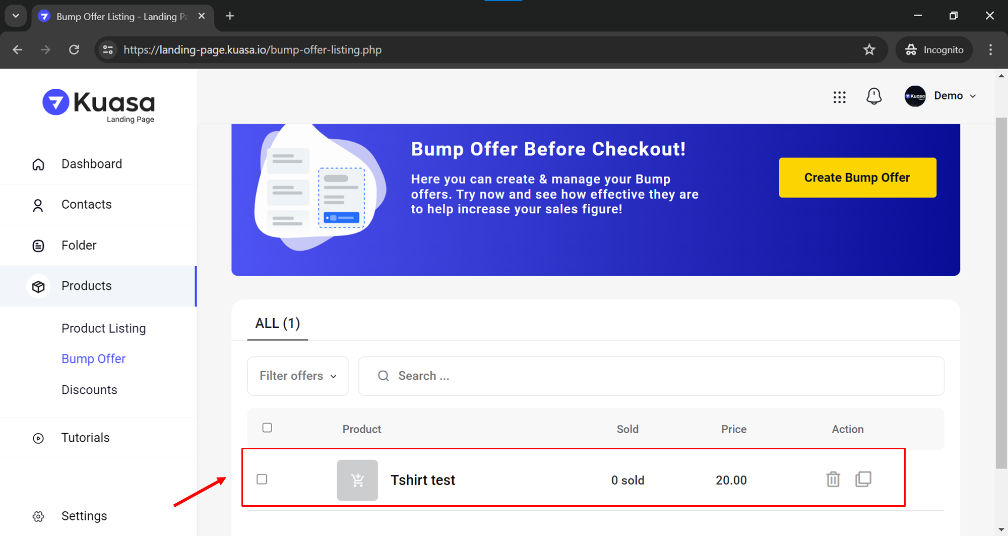
Task: Open the Demo account dropdown
Action: [x=941, y=96]
